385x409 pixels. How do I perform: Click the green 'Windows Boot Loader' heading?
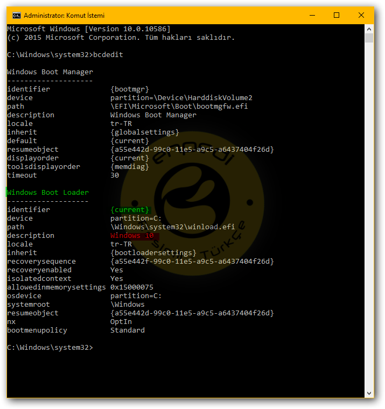pos(48,193)
